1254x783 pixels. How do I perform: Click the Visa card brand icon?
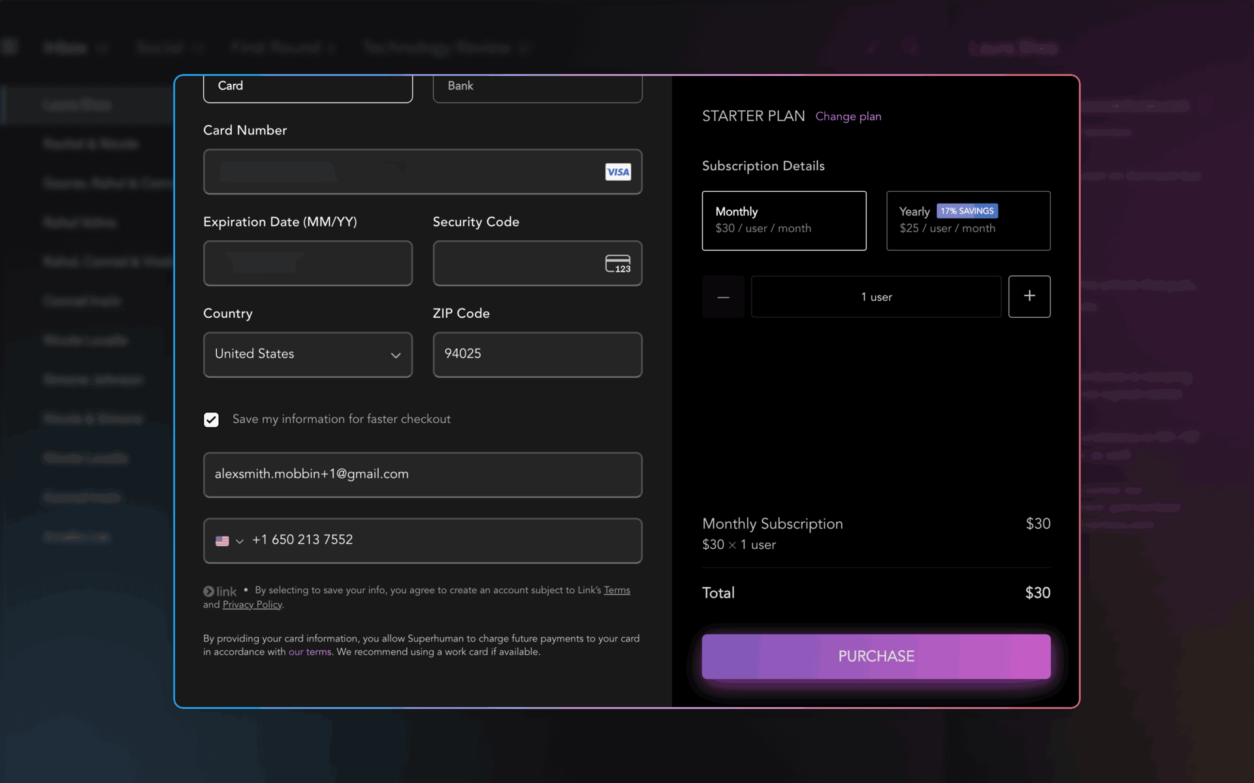[x=618, y=172]
